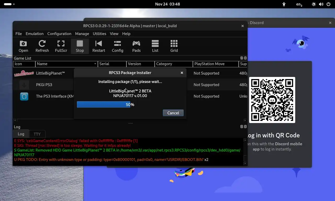
Task: Click Not Supported in PS3 Interface row
Action: tap(206, 96)
